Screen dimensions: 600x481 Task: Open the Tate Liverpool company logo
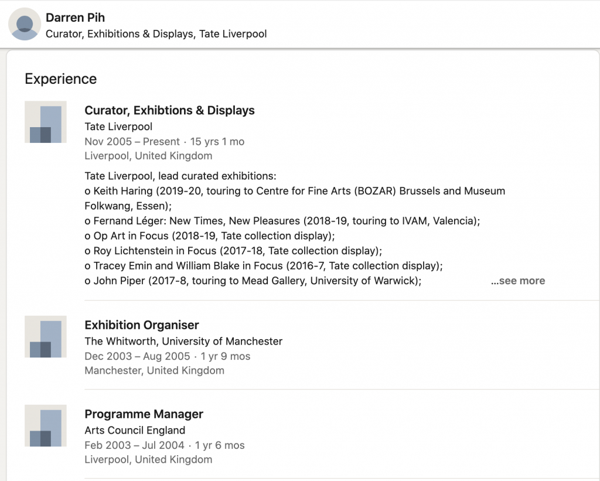(x=46, y=122)
